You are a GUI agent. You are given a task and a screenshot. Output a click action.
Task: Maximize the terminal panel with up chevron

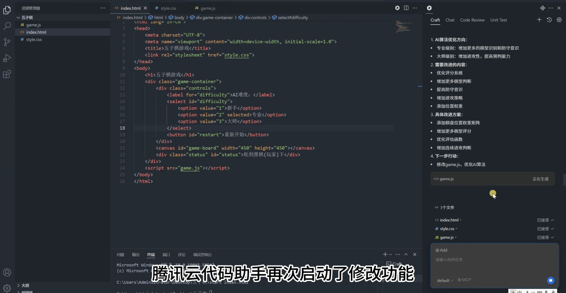406,254
